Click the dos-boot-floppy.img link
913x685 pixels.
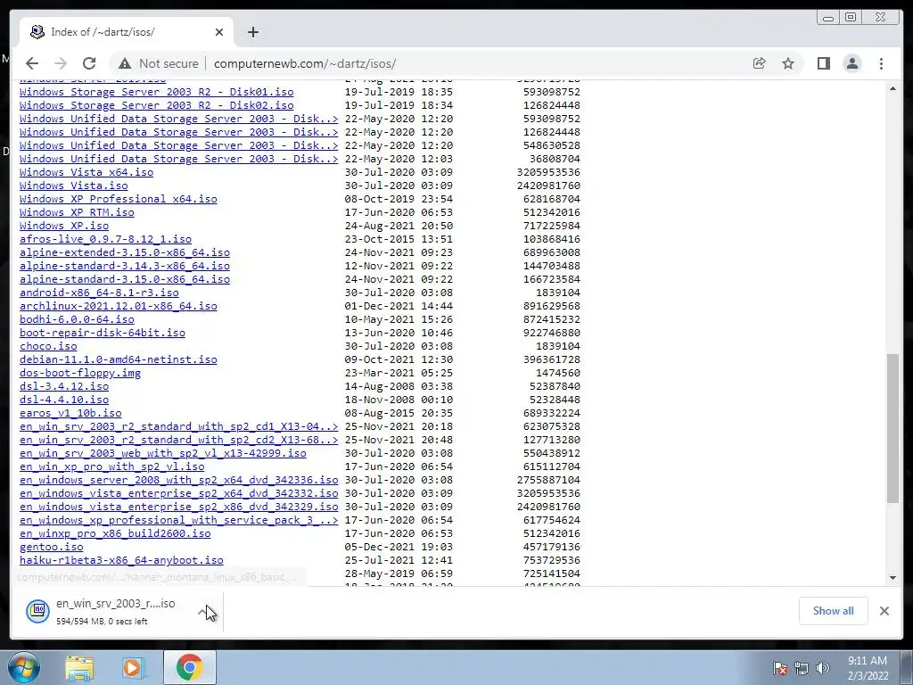point(79,373)
